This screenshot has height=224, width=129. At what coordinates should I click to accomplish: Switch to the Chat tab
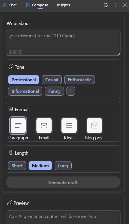pos(10,5)
